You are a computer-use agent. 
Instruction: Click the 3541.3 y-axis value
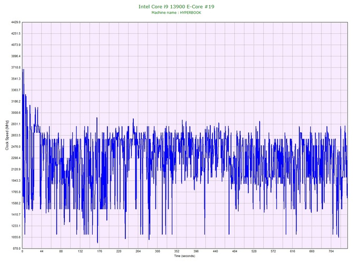tap(16, 78)
